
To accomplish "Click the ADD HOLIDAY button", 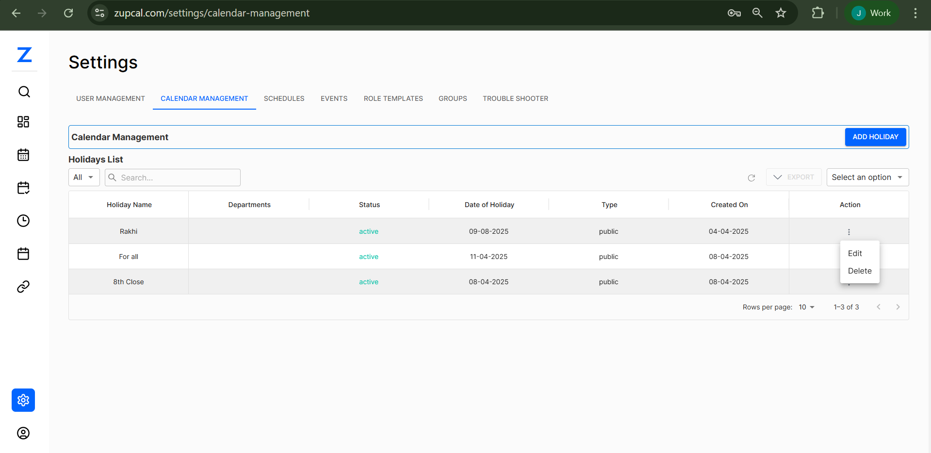I will pyautogui.click(x=875, y=137).
